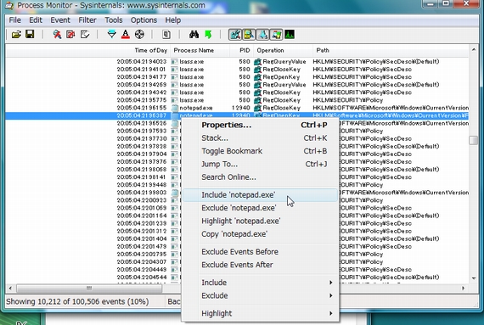The width and height of the screenshot is (484, 325).
Task: Choose Copy 'notepad.exe'
Action: click(x=260, y=233)
